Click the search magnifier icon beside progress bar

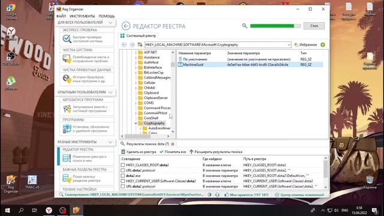(244, 26)
